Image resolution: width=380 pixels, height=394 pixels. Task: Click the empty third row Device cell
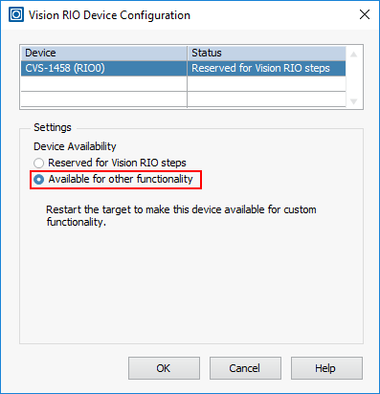103,99
